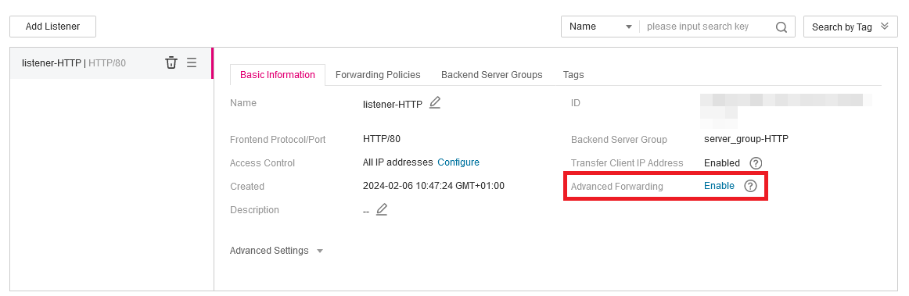Select the listener-HTTP | HTTP/80 list item
This screenshot has height=296, width=909.
[x=111, y=62]
